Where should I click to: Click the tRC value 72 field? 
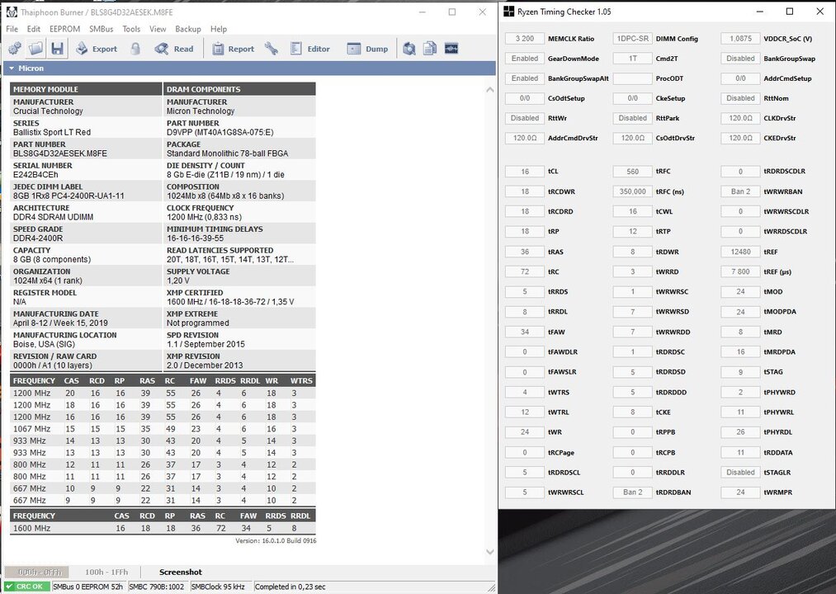(x=525, y=271)
